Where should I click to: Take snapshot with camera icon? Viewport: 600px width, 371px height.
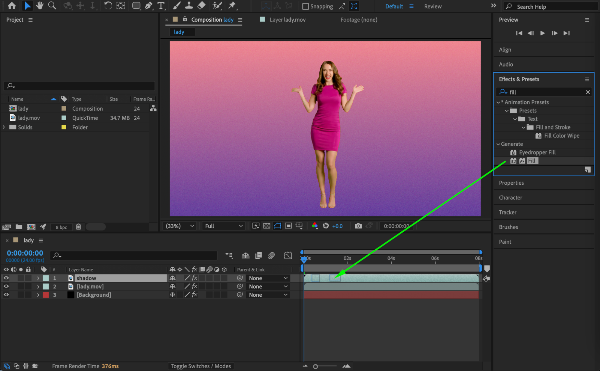(x=358, y=226)
